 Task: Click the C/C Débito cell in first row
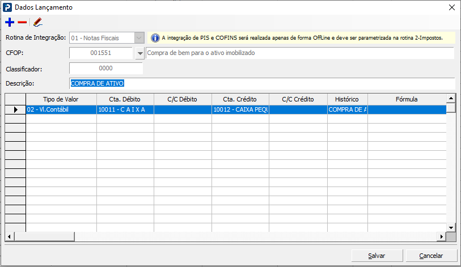[183, 109]
